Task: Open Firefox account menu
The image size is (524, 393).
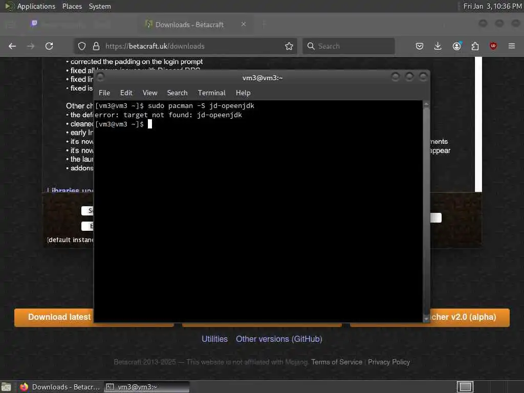Action: tap(456, 46)
